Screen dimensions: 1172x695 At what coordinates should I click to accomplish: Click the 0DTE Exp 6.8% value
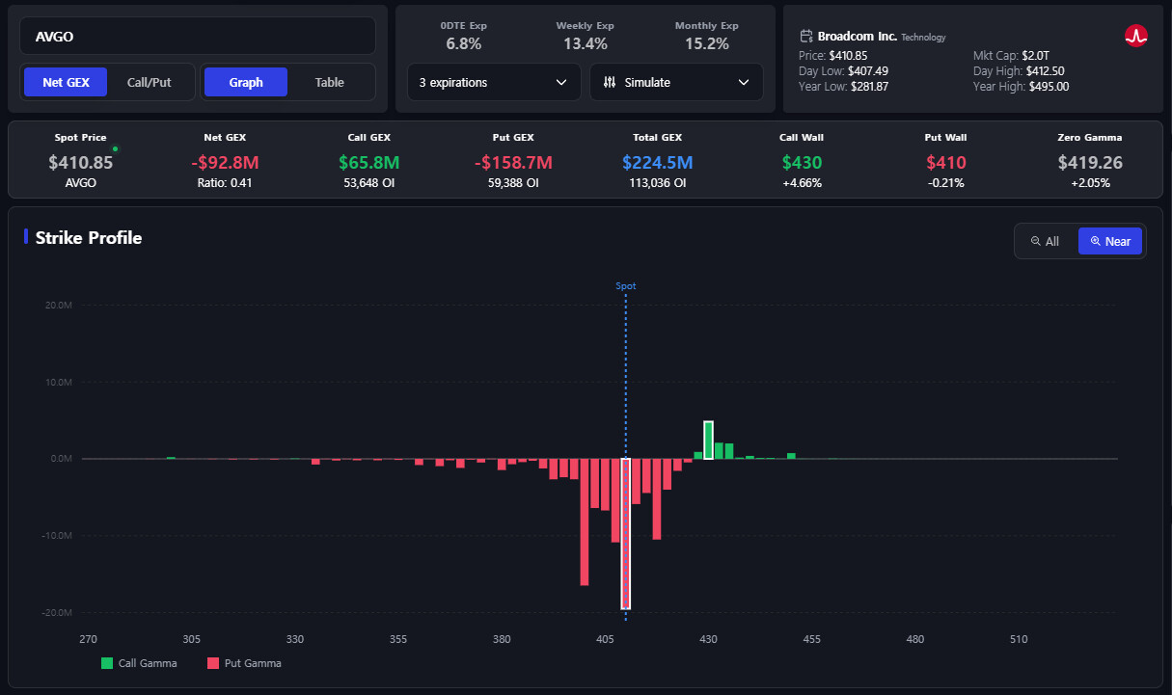[464, 43]
